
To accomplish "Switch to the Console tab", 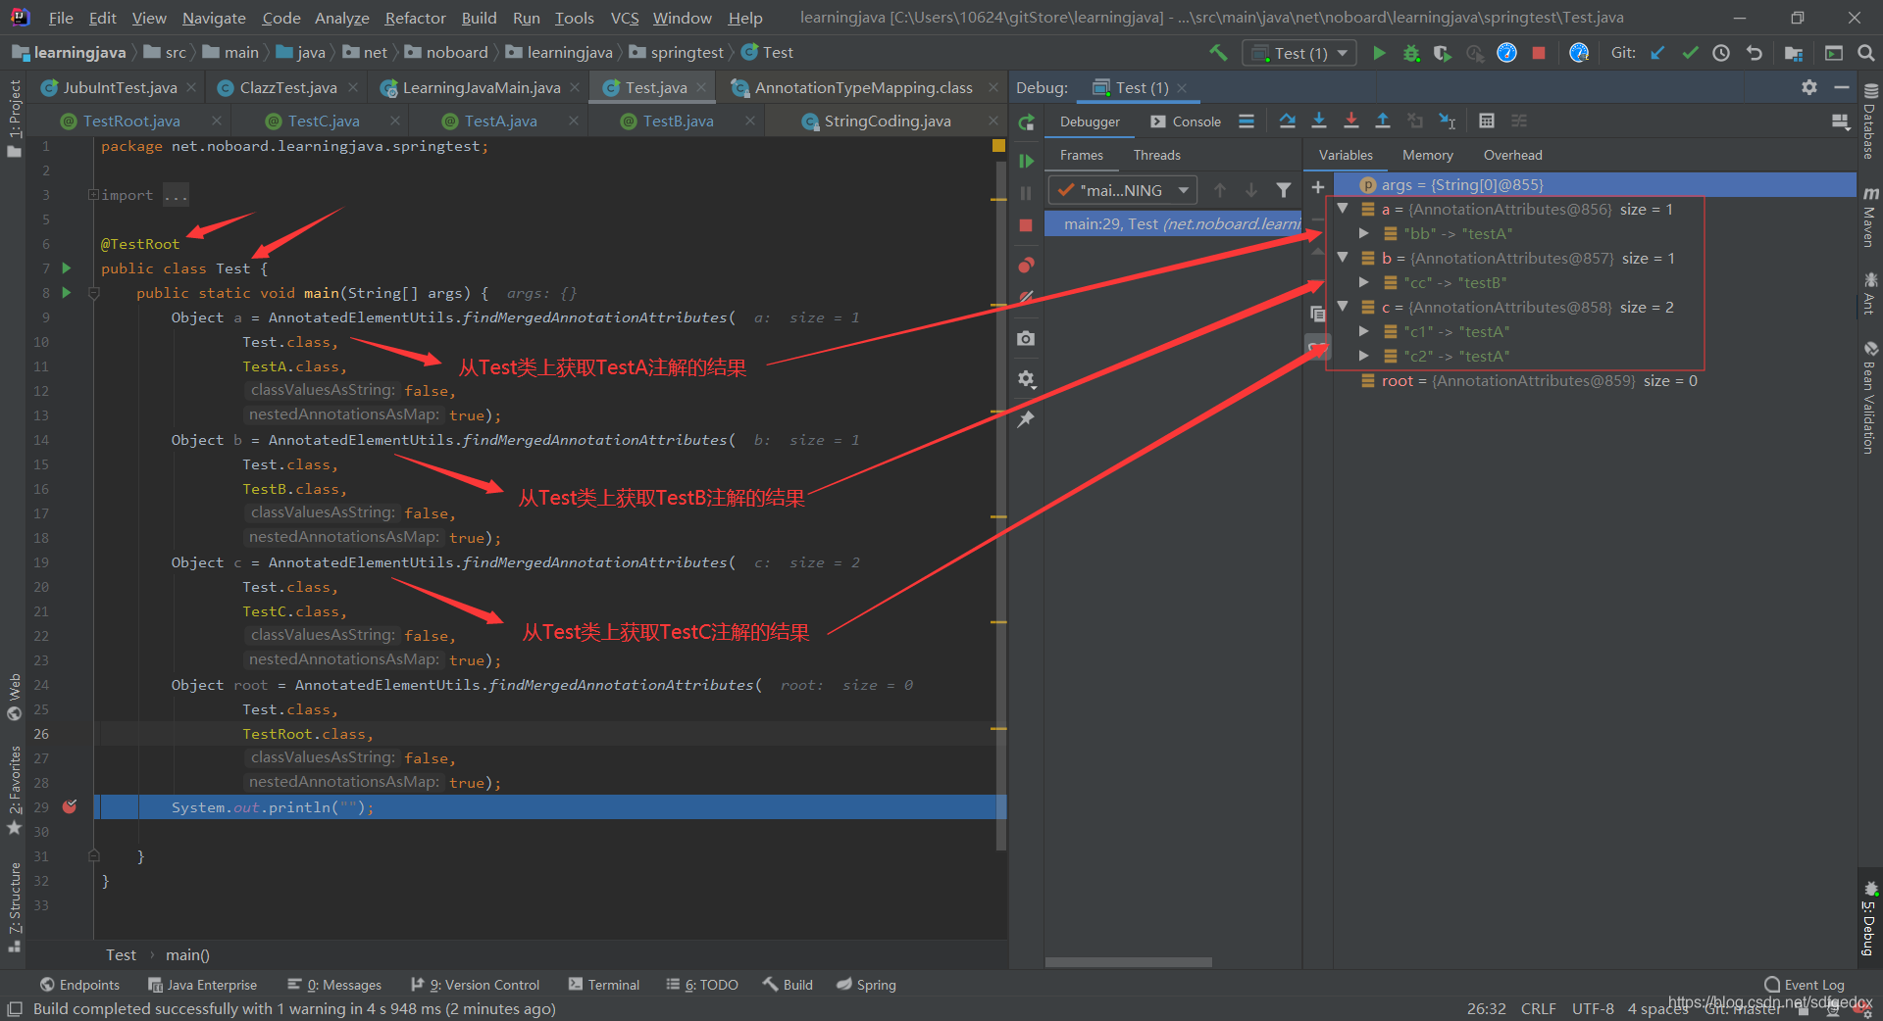I will point(1186,122).
